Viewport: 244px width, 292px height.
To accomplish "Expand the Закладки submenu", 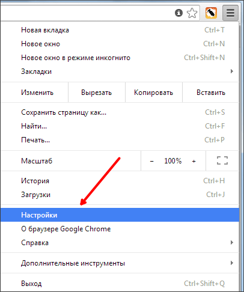I will 120,71.
